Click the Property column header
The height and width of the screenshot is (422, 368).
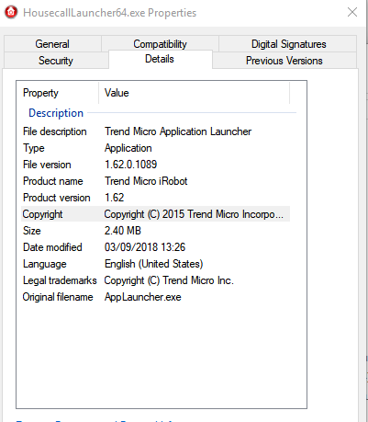click(x=58, y=93)
